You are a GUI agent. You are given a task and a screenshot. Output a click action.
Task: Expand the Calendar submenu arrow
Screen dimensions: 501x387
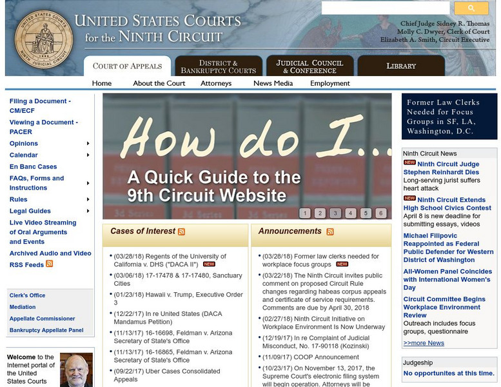coord(88,155)
